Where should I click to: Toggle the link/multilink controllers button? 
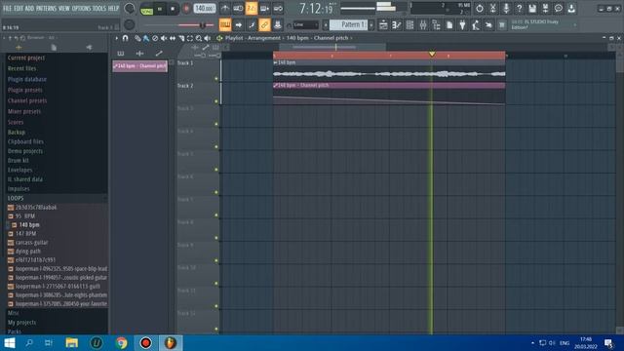pyautogui.click(x=264, y=25)
